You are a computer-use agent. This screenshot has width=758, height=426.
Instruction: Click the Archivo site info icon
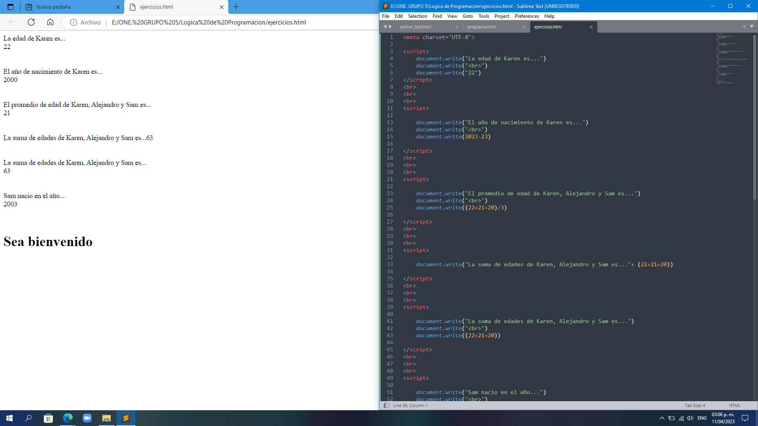click(73, 22)
